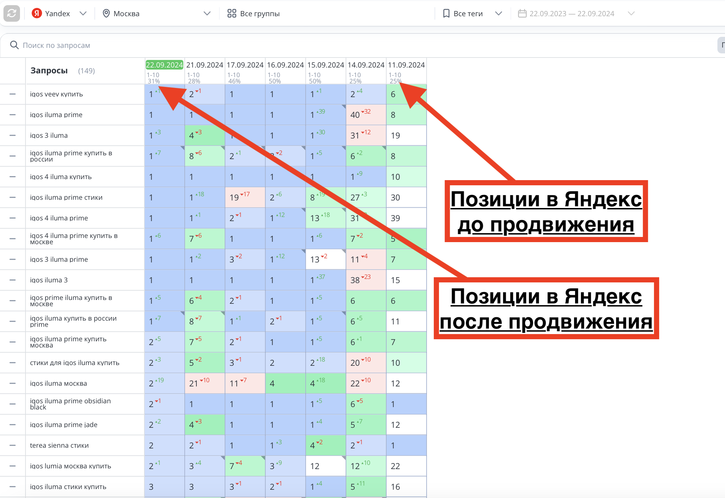This screenshot has height=498, width=725.
Task: Click the calendar icon for date range
Action: coord(522,13)
